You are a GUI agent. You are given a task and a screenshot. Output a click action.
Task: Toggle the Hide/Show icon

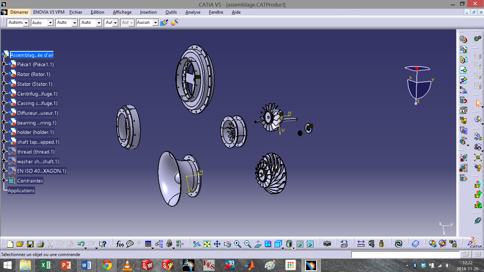[300, 244]
